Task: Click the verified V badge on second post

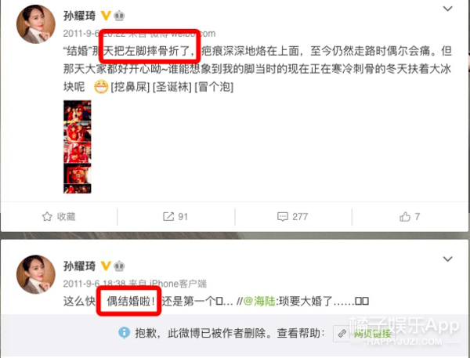Action: click(x=106, y=266)
